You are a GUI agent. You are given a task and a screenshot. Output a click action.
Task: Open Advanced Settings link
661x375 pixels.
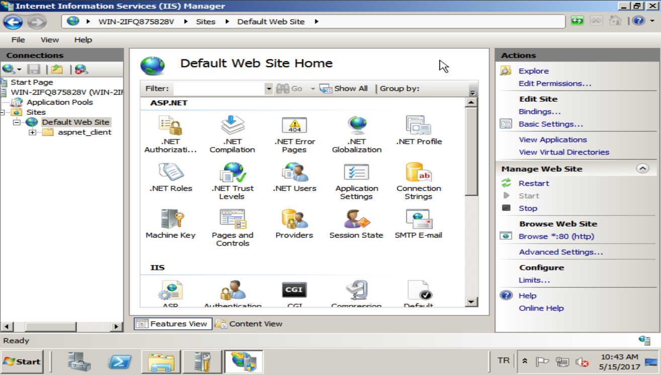[561, 252]
